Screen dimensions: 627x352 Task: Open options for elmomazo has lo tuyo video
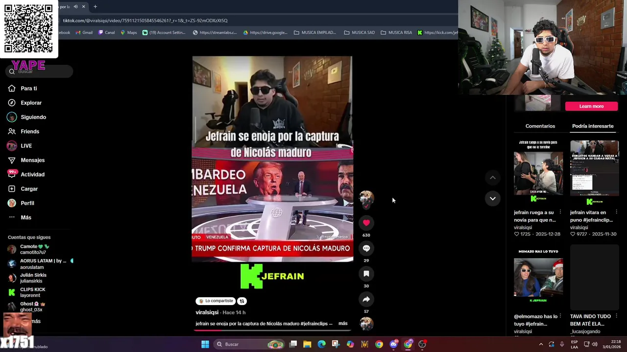pyautogui.click(x=560, y=316)
